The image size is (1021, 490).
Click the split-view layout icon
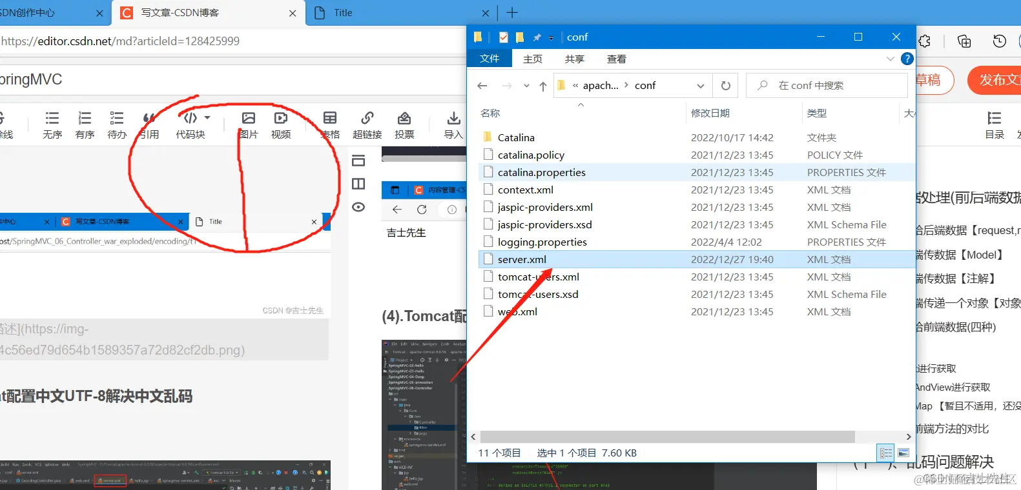point(358,184)
